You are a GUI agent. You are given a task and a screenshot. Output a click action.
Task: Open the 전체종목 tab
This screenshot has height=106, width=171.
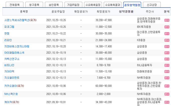pyautogui.click(x=15, y=5)
